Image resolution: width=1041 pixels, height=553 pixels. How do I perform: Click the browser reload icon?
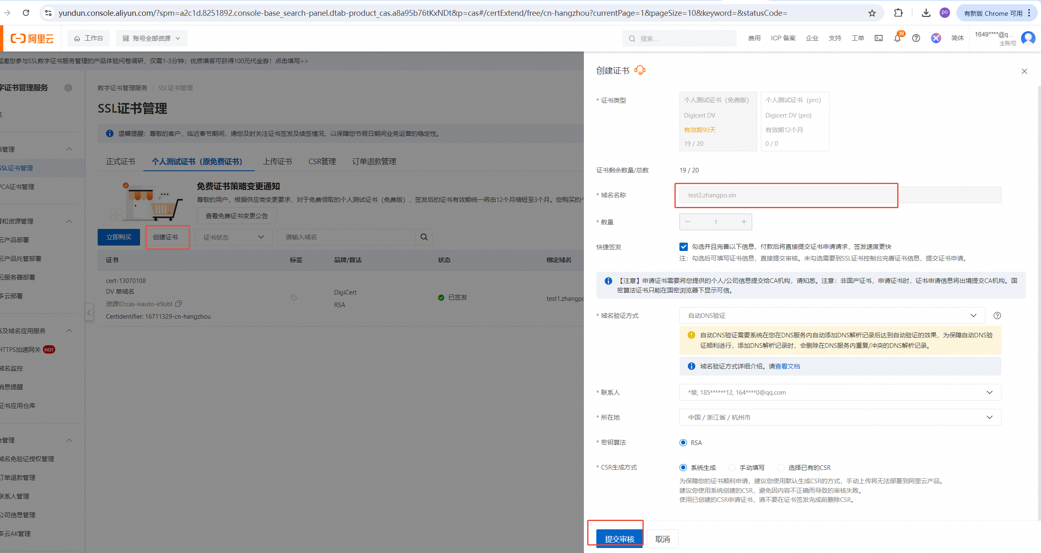26,13
